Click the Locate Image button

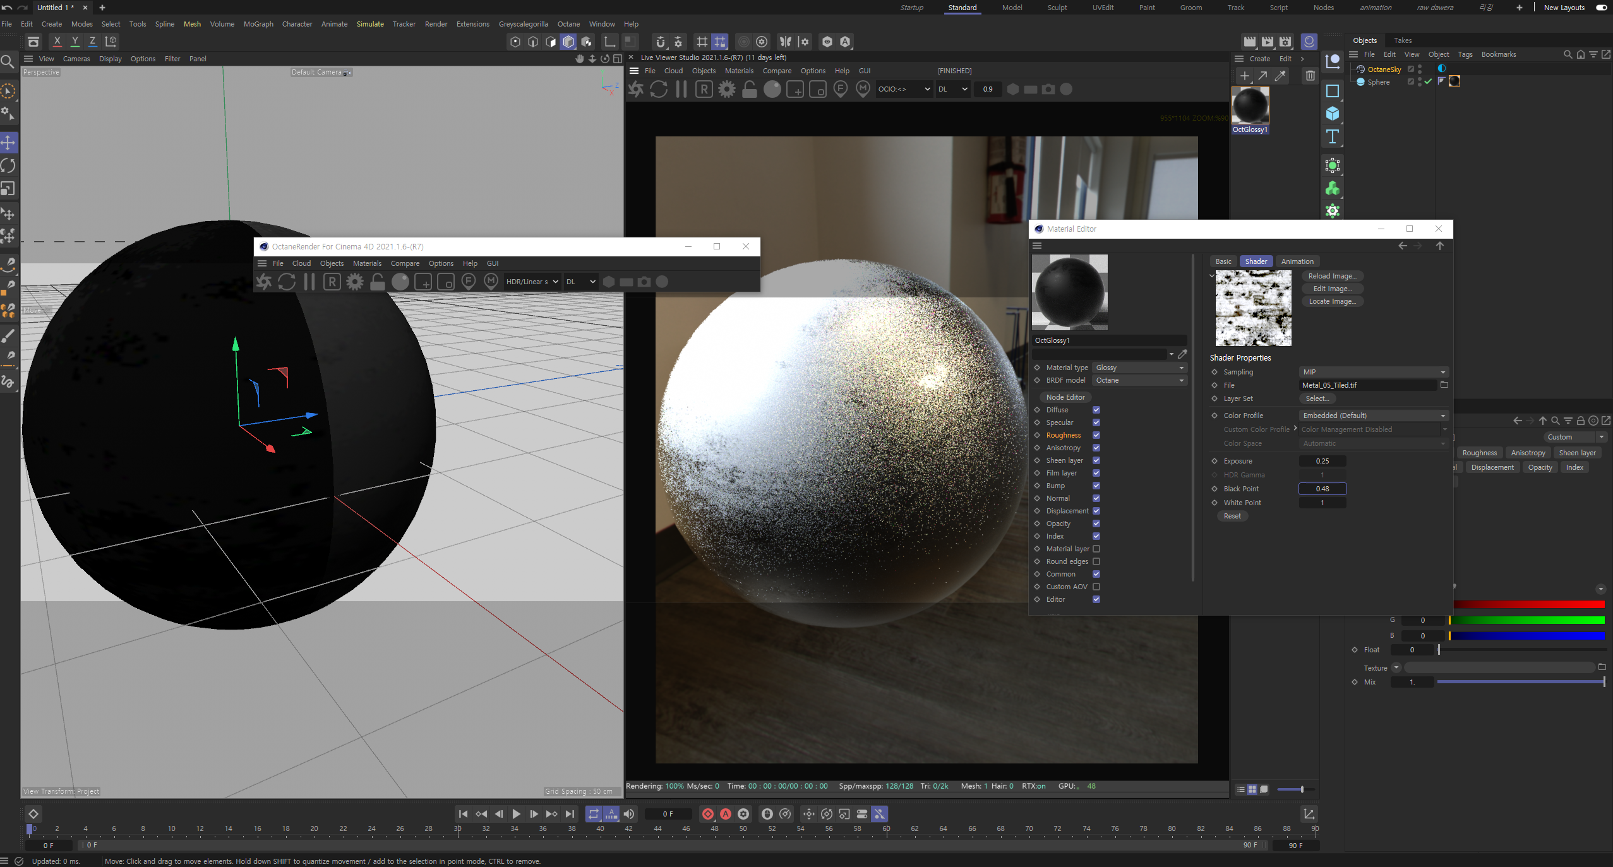1333,301
